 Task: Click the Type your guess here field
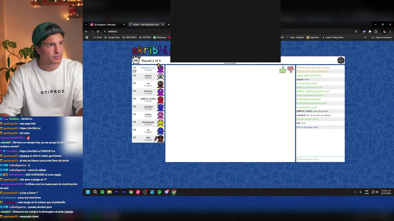tap(320, 159)
